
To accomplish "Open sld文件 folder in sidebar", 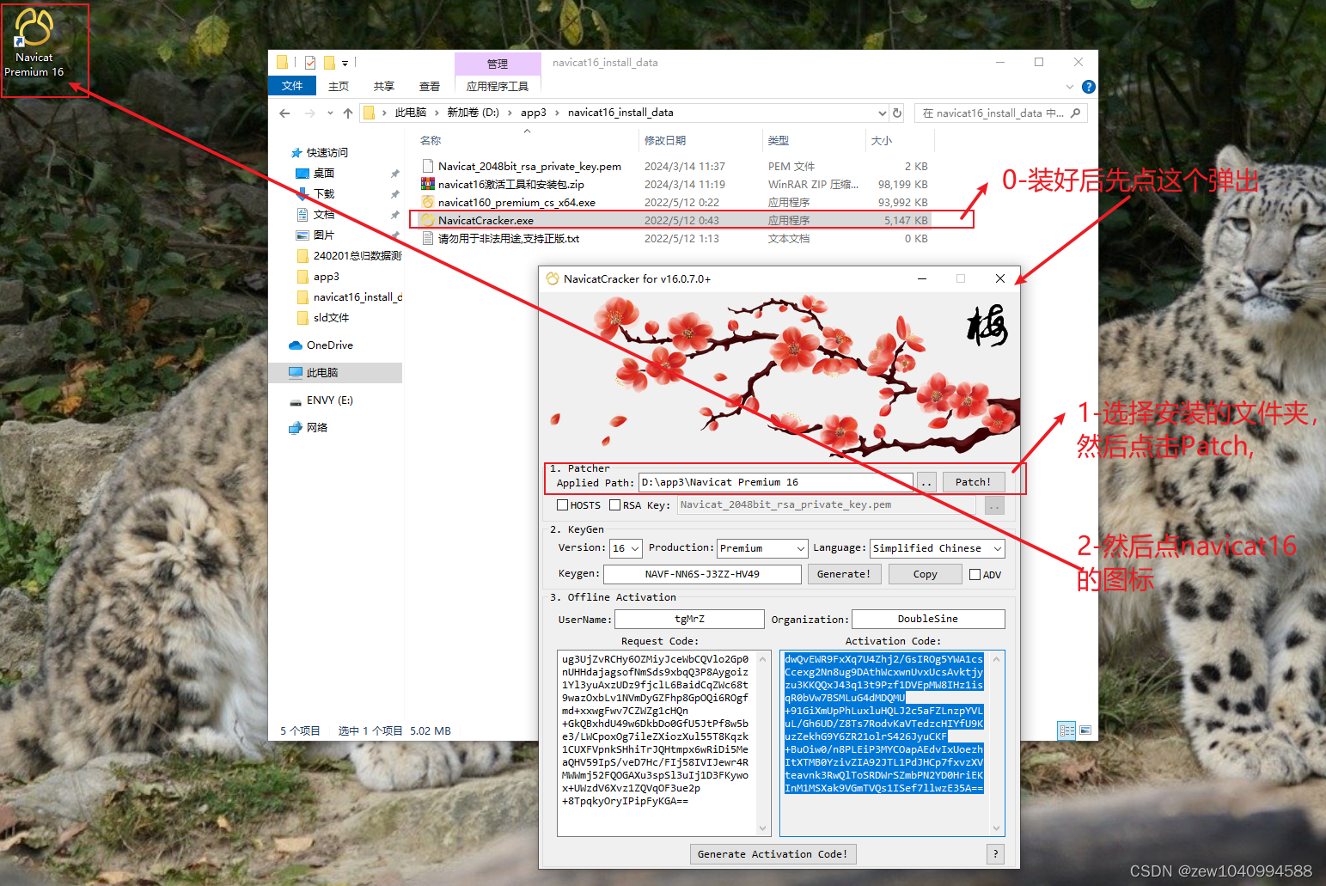I will pos(331,318).
